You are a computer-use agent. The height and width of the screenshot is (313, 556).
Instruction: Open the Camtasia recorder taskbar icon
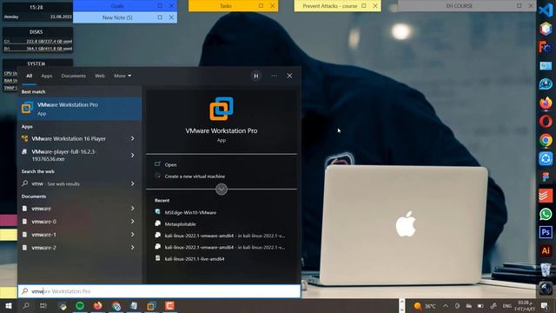tap(169, 306)
